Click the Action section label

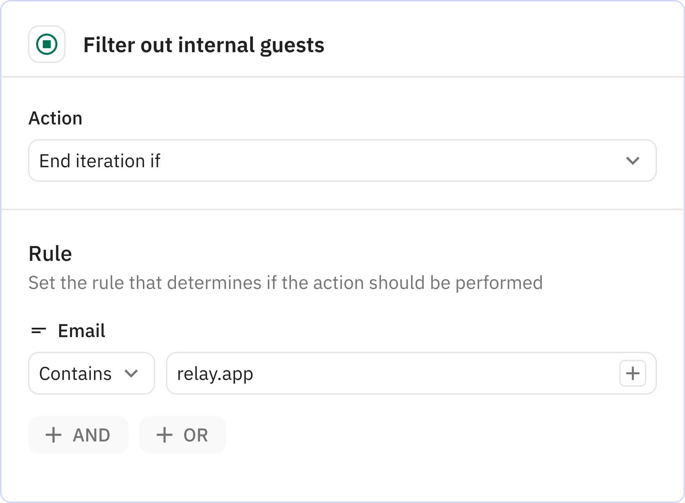click(x=56, y=118)
